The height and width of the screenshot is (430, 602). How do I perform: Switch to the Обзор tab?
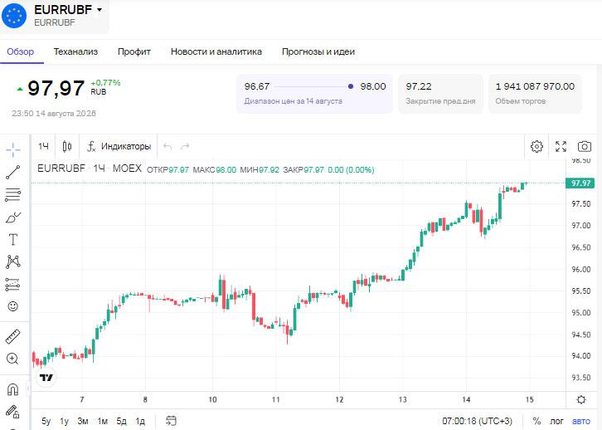coord(21,51)
